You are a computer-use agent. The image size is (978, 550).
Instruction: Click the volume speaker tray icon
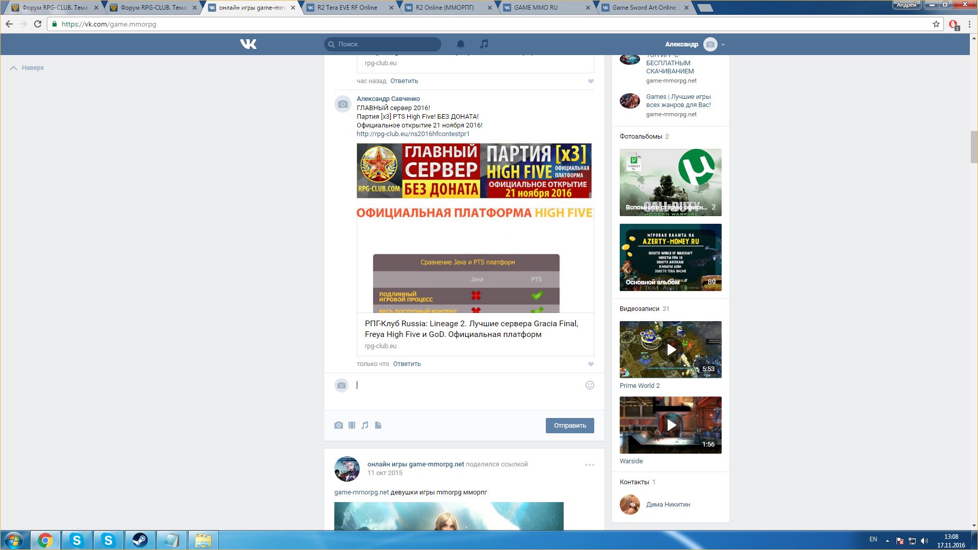tap(924, 541)
